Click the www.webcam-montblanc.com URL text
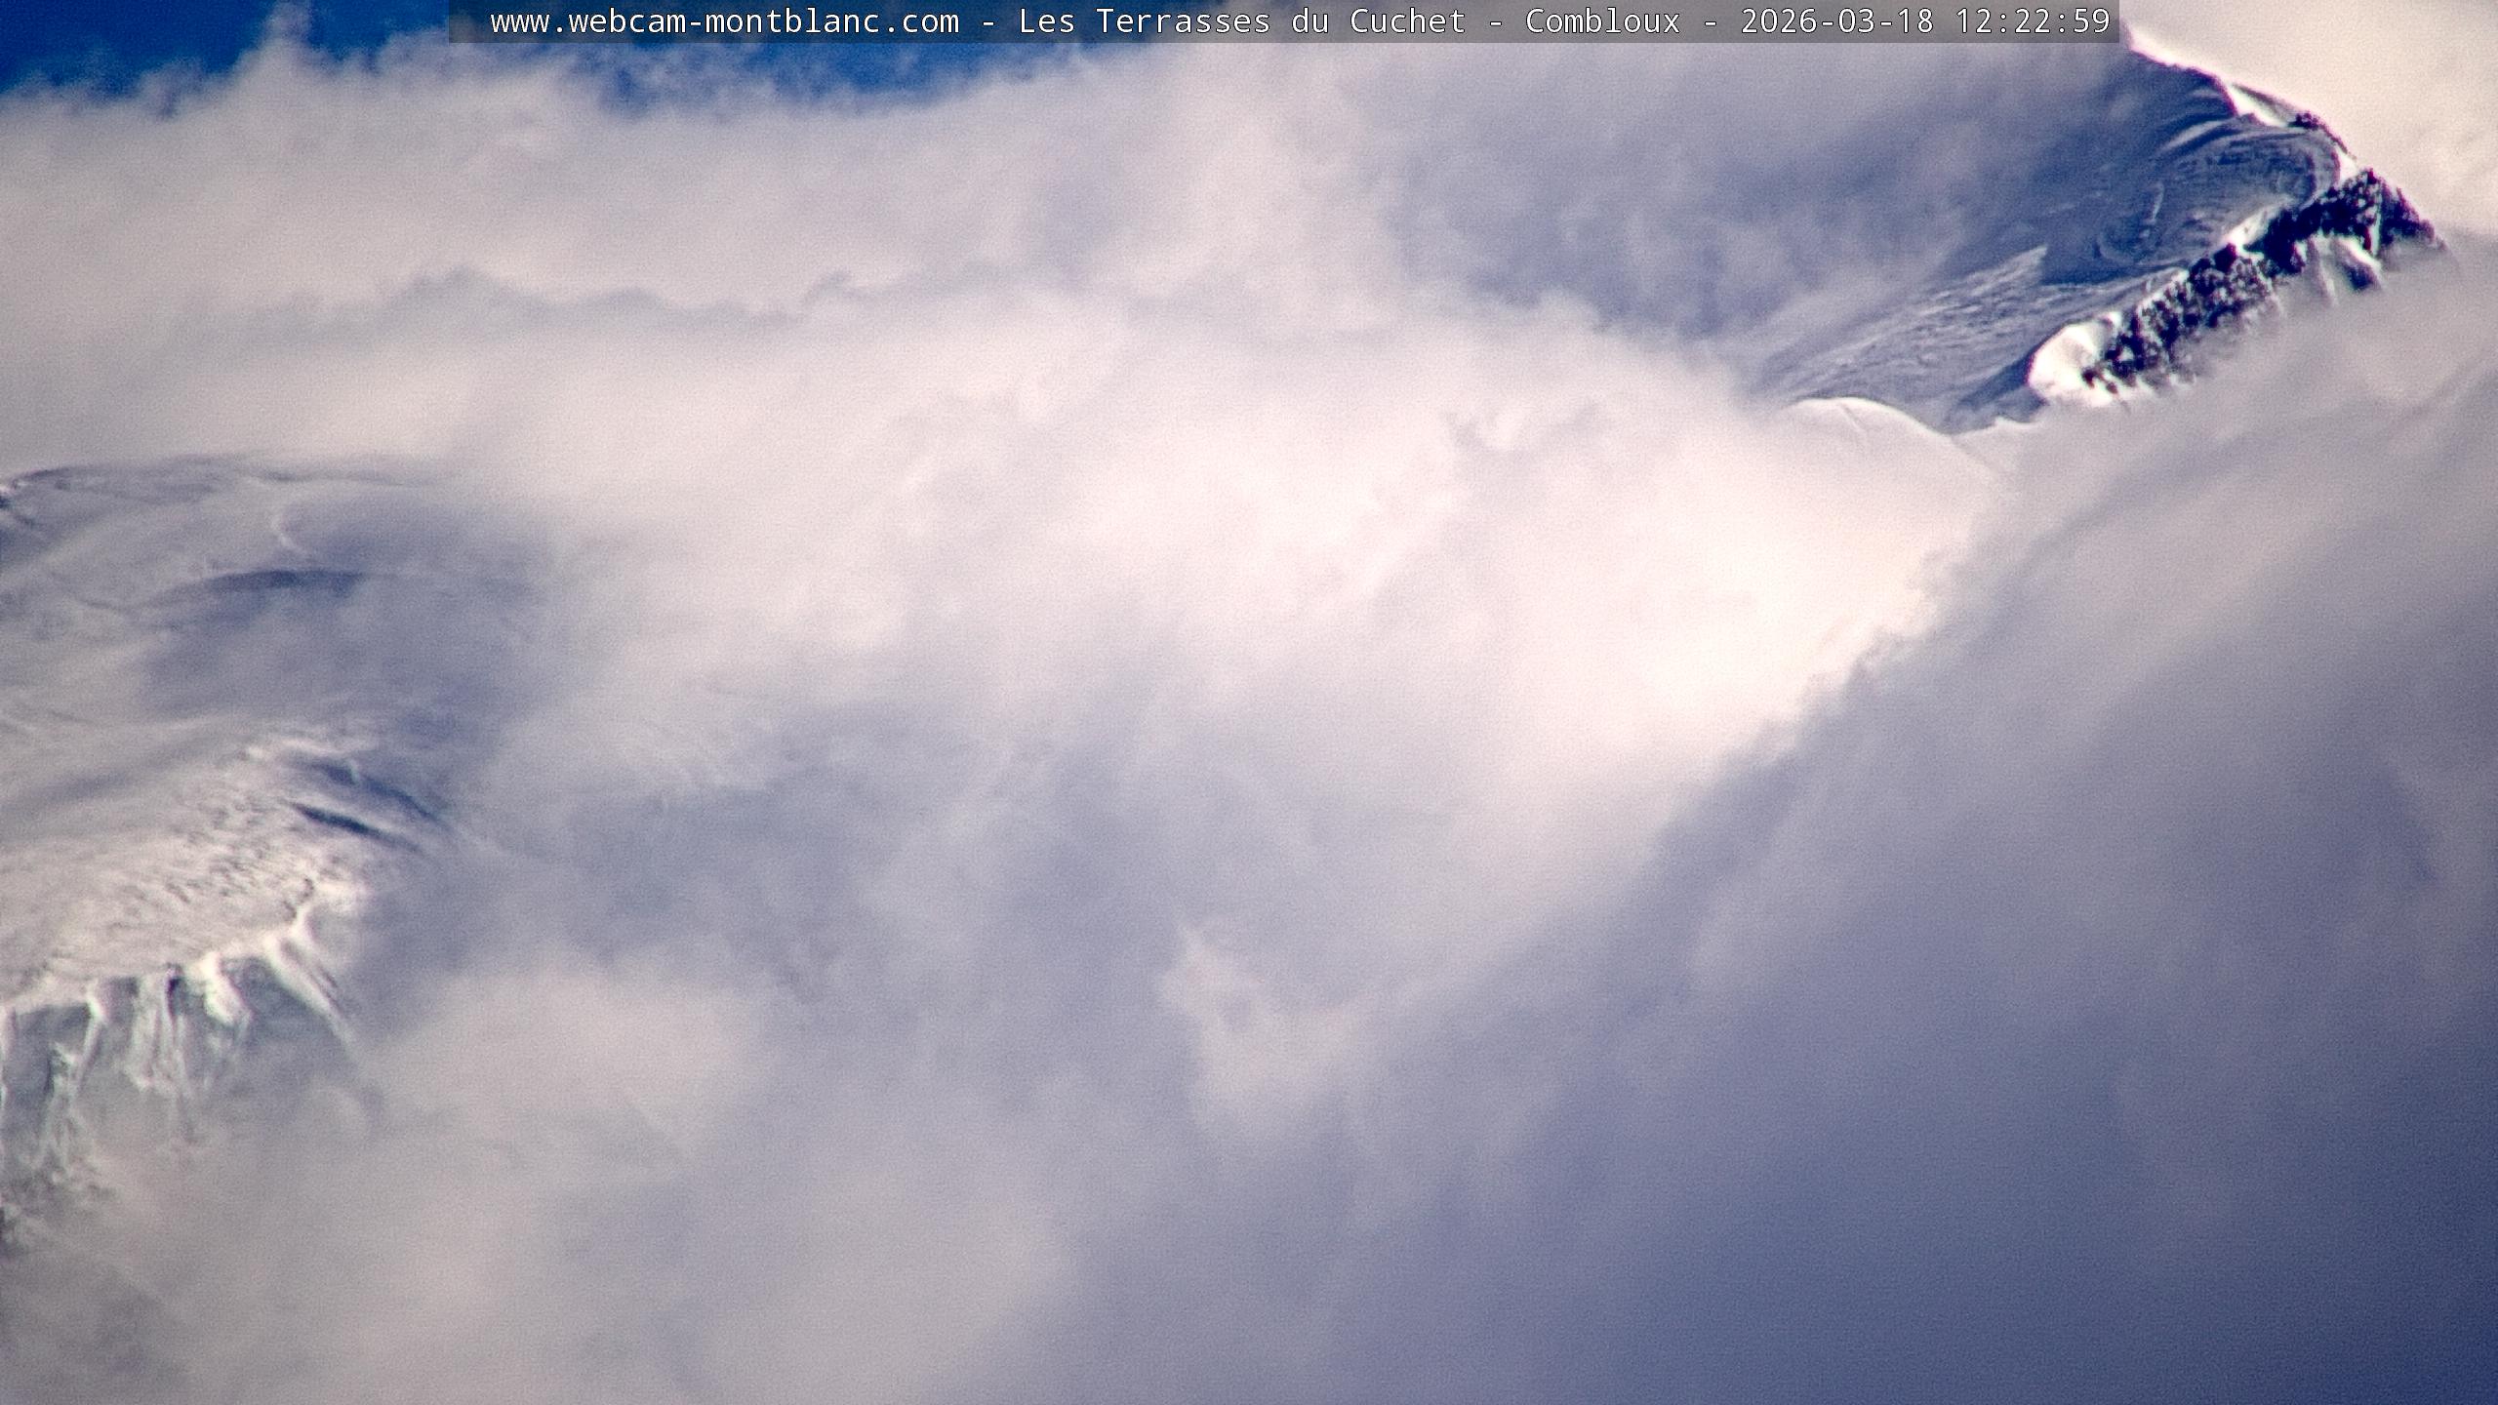 click(724, 21)
